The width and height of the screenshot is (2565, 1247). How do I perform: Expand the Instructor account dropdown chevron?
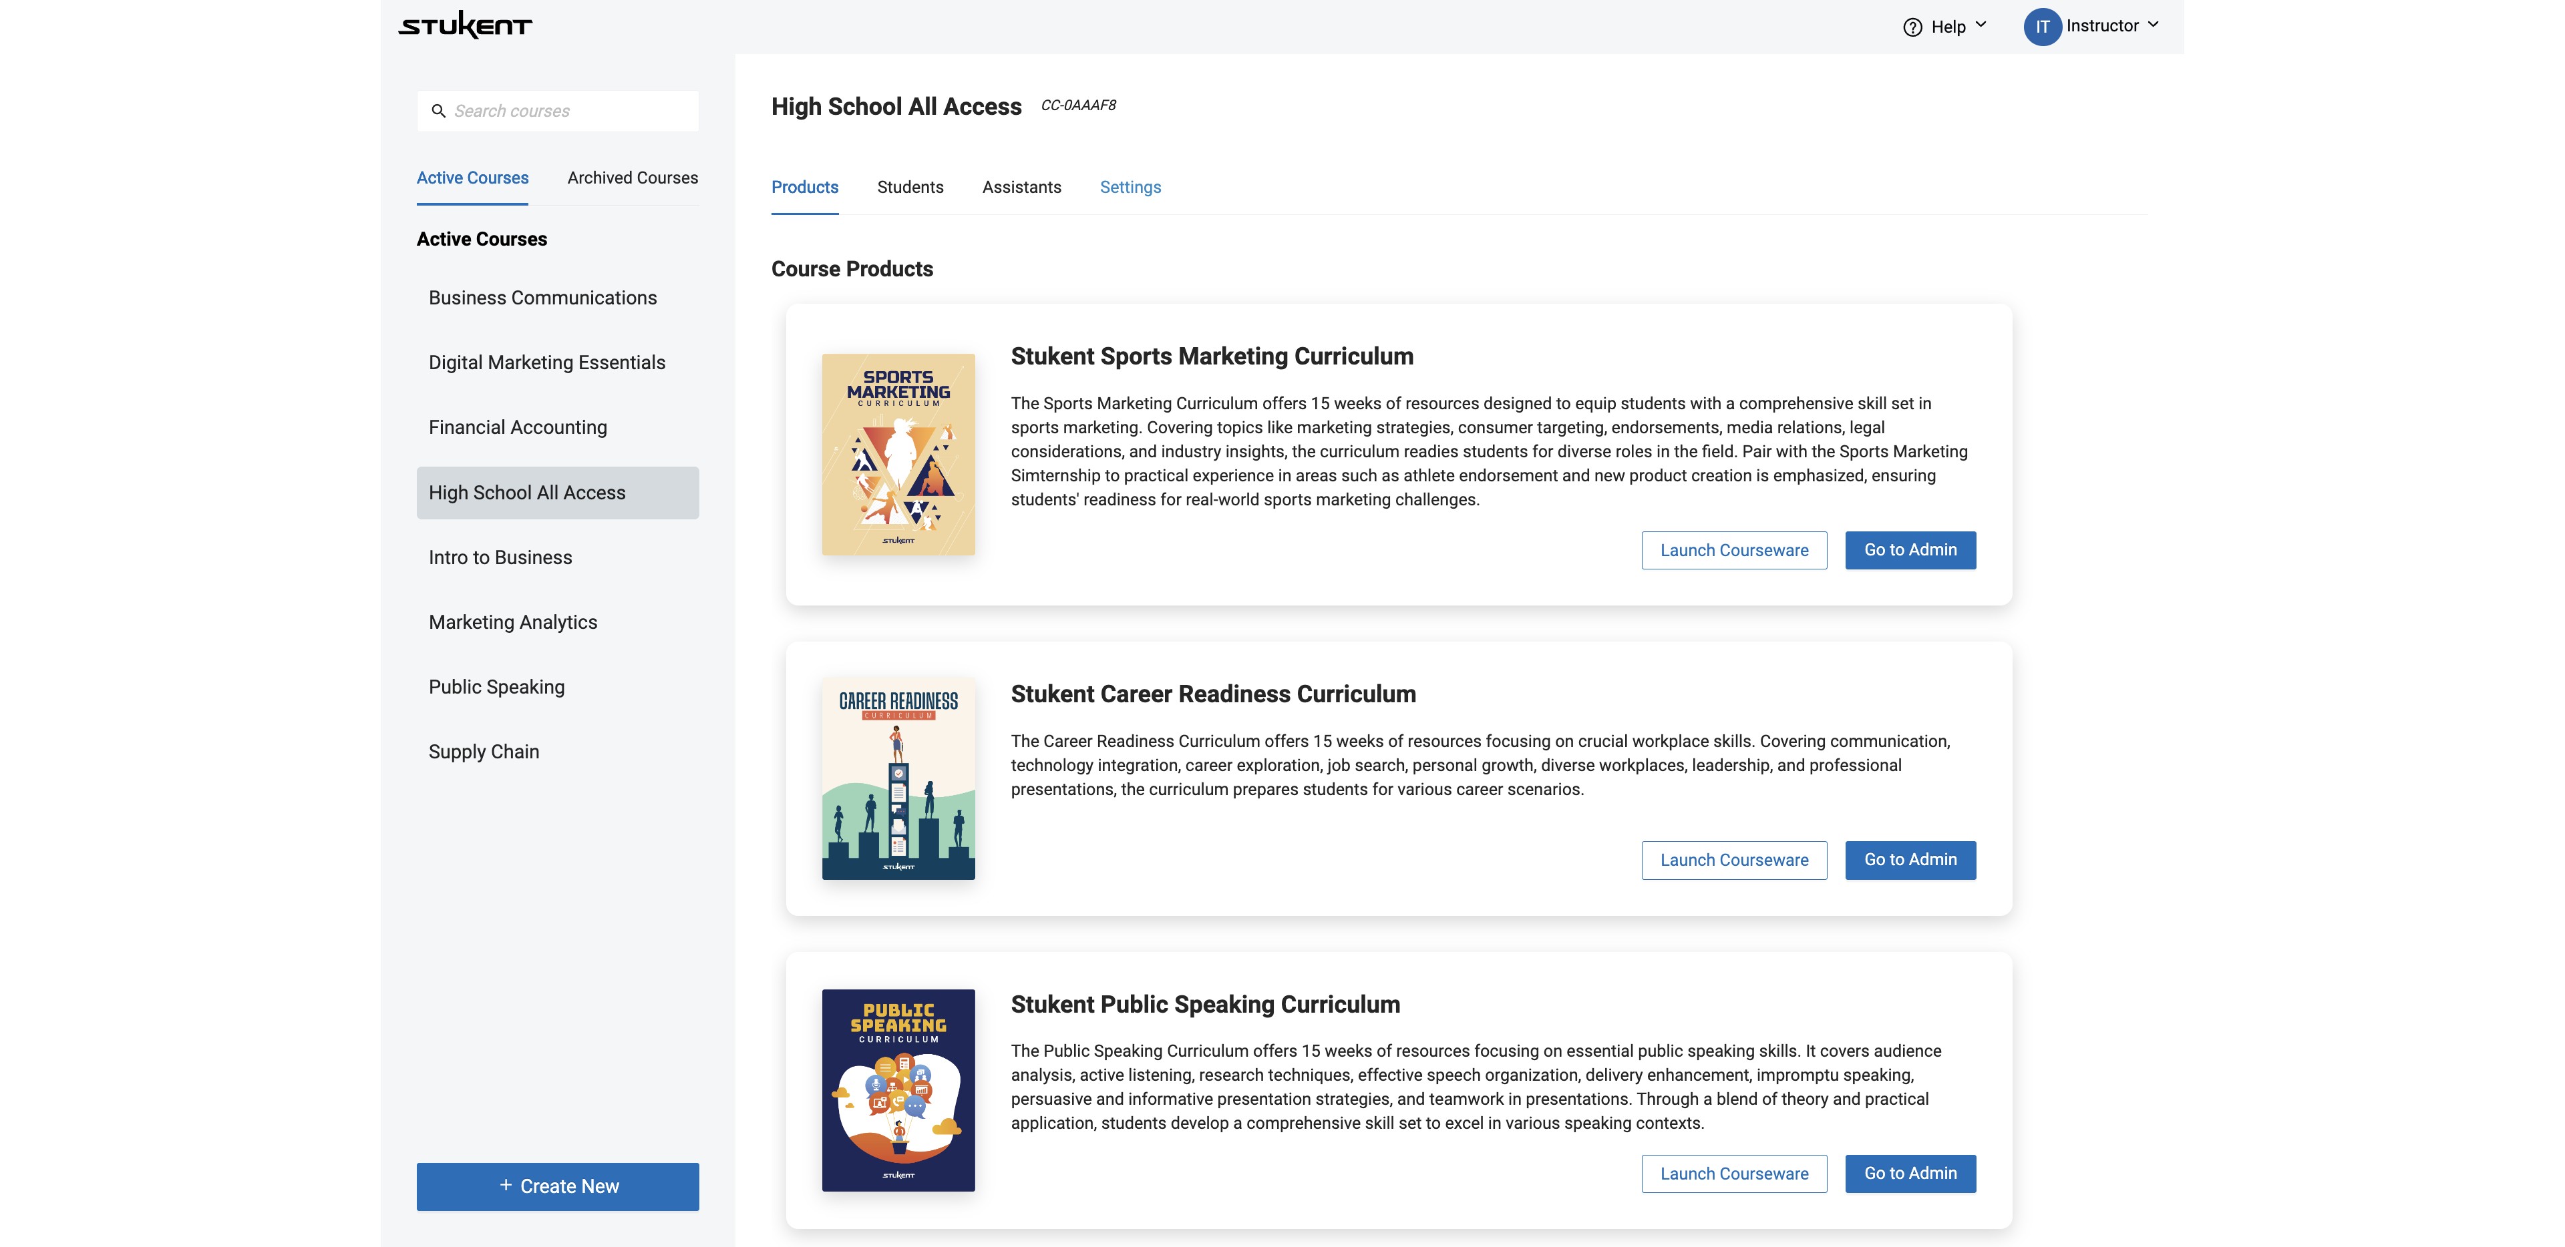[2153, 25]
